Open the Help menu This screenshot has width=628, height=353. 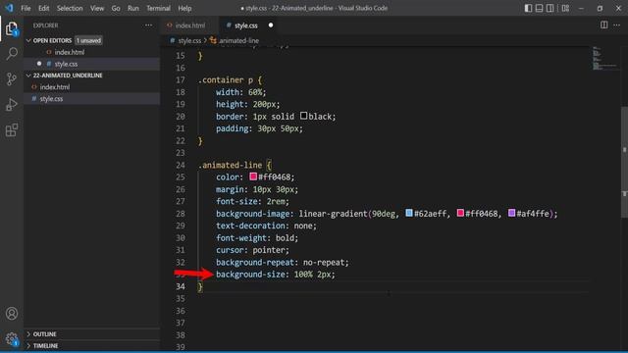pos(184,8)
